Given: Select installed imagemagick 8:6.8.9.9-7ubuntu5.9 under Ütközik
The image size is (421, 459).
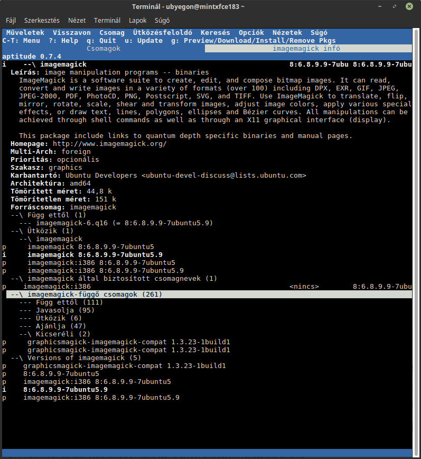Looking at the screenshot, I should coord(95,255).
